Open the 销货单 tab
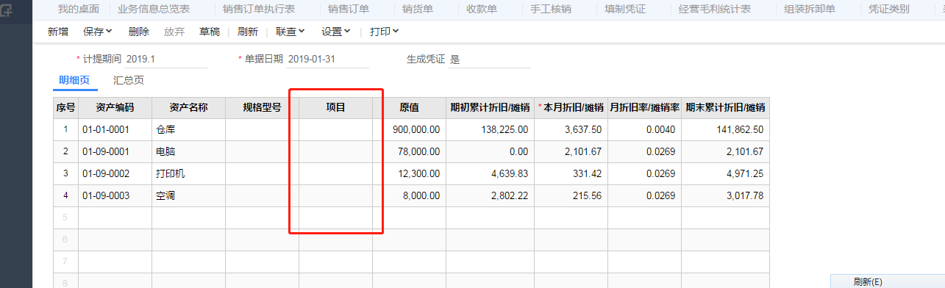This screenshot has width=945, height=288. click(418, 10)
